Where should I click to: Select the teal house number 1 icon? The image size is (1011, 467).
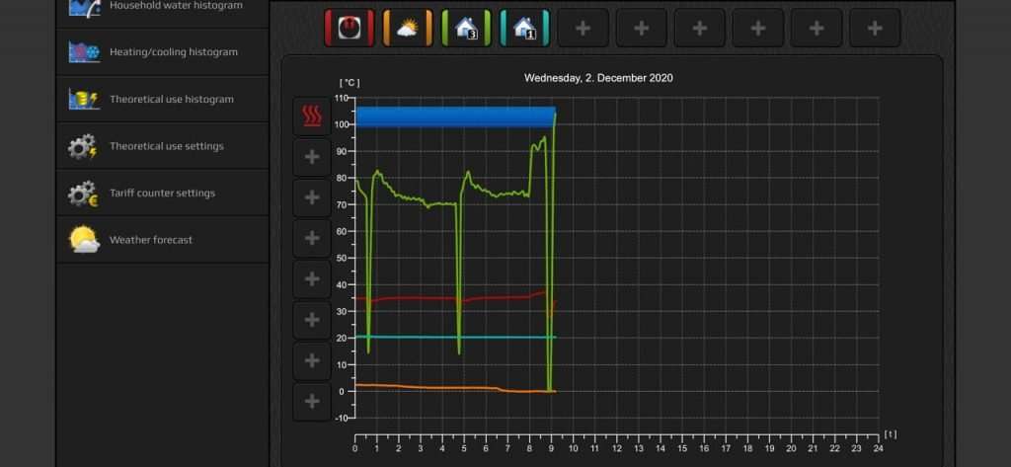click(524, 28)
